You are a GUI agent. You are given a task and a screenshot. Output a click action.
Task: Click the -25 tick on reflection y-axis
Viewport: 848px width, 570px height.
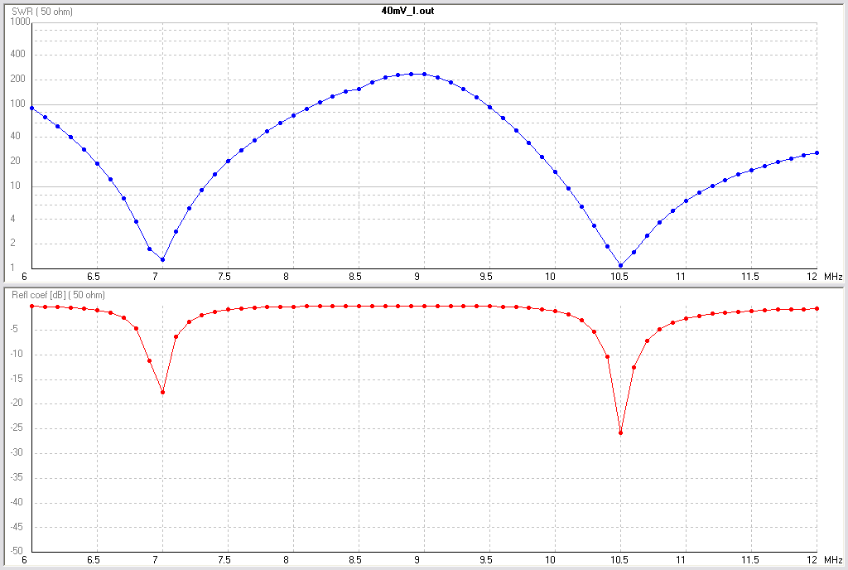click(x=17, y=428)
